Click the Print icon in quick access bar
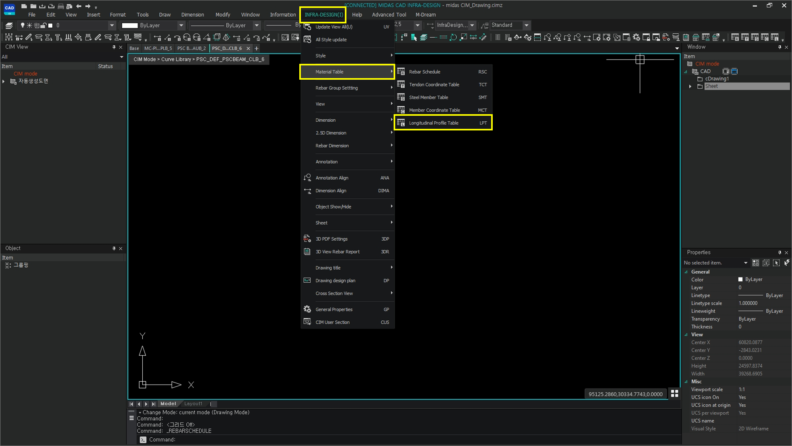This screenshot has width=792, height=446. coord(60,6)
